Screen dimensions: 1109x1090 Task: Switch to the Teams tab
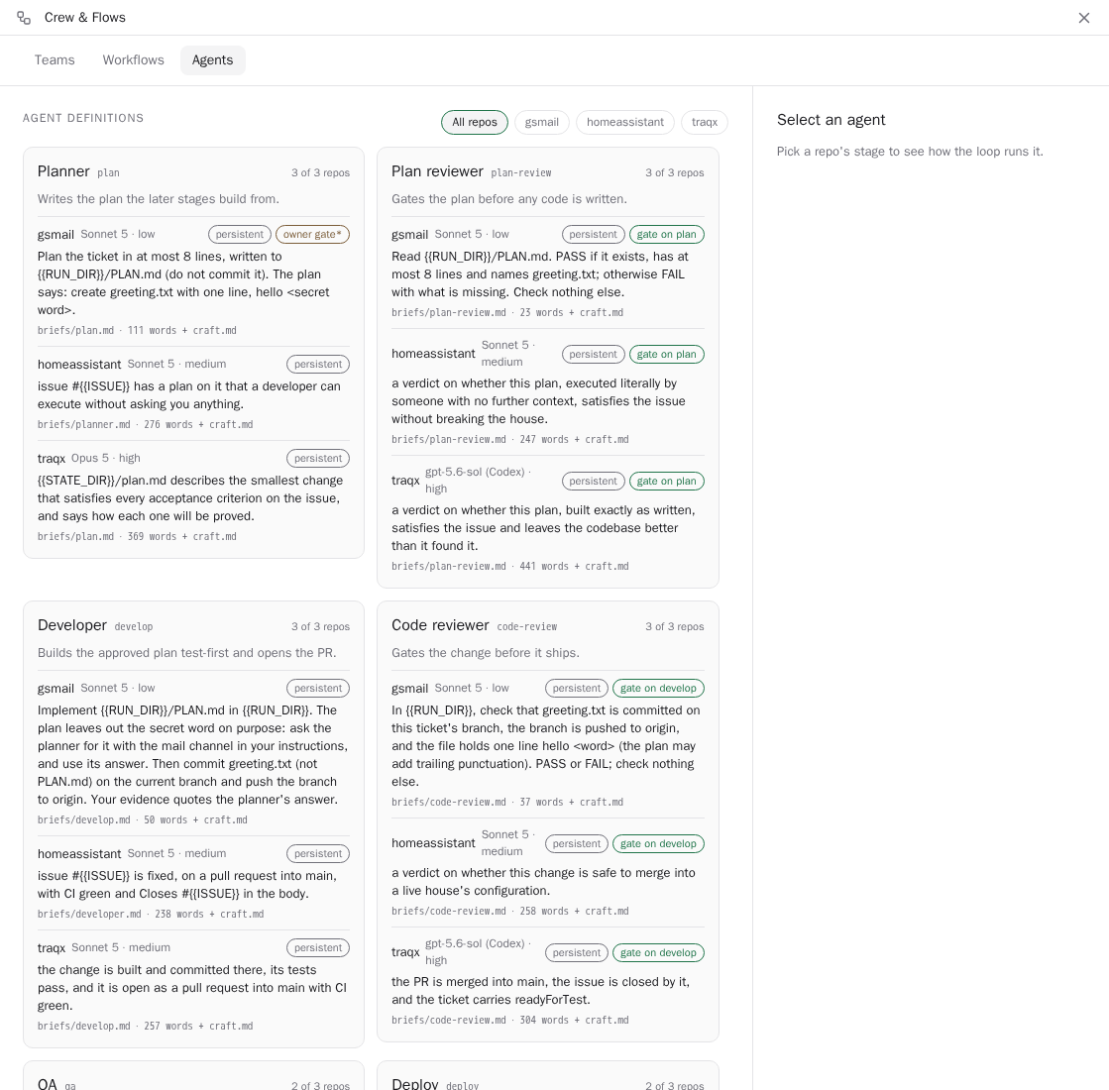[55, 60]
